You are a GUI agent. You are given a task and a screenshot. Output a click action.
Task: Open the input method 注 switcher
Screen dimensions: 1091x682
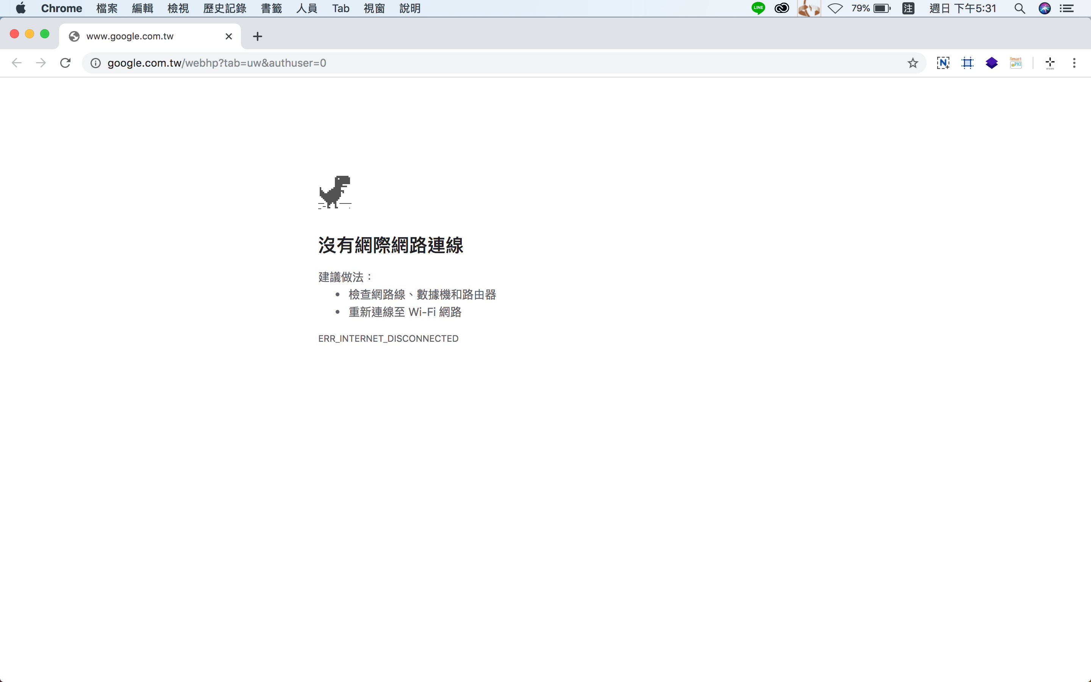(x=908, y=8)
